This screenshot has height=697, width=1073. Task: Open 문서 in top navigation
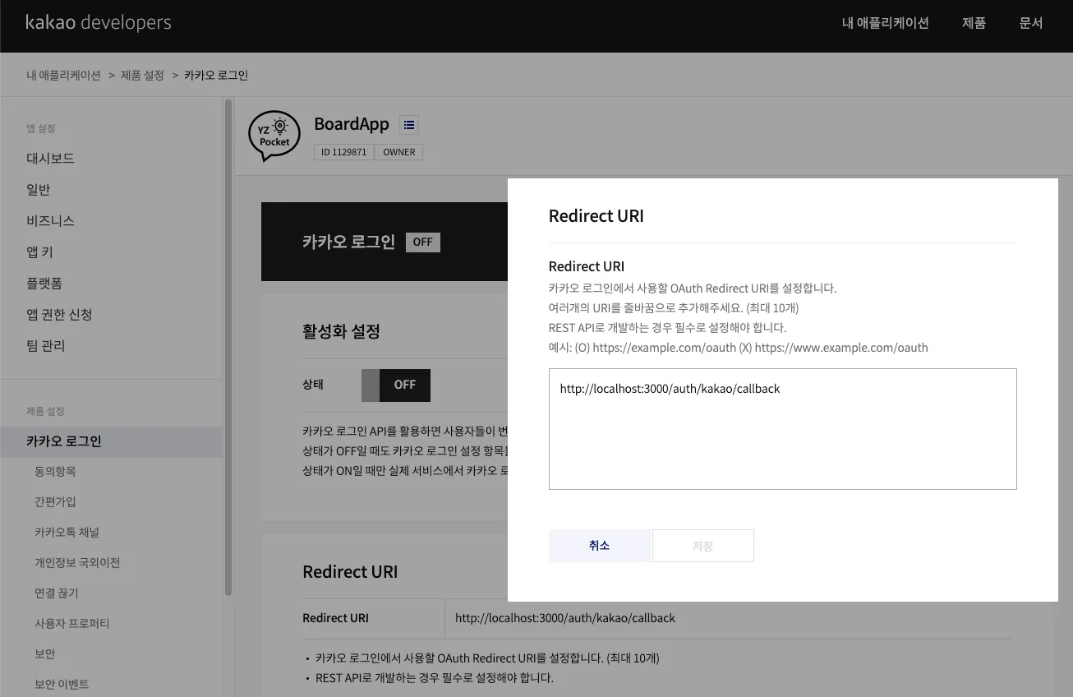[1031, 23]
